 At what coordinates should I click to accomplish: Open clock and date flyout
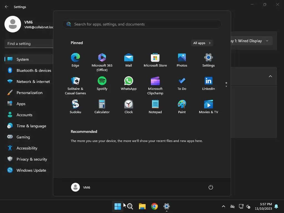[x=263, y=206]
